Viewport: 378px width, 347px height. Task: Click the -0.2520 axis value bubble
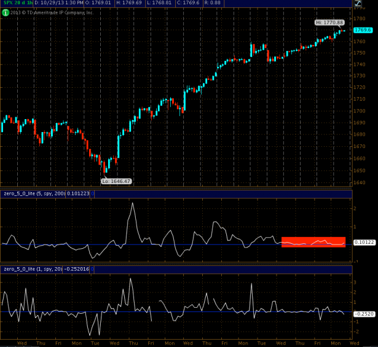(364, 314)
